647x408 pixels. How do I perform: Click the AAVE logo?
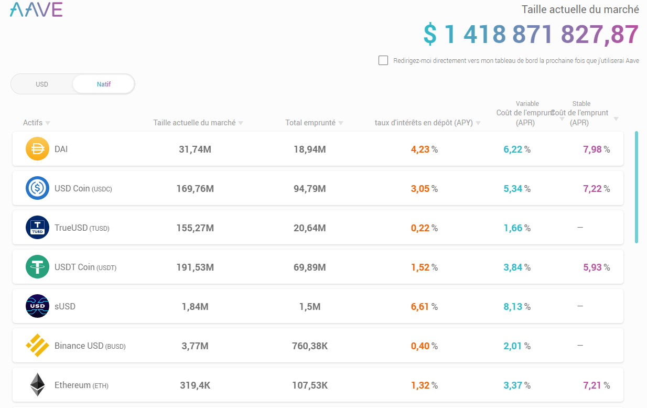click(x=36, y=9)
